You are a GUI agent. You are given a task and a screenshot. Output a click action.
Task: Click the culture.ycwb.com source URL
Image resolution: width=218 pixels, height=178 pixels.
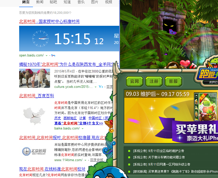pos(74,87)
